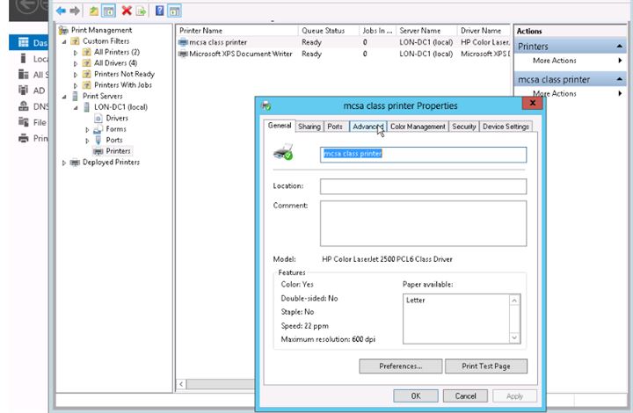Viewport: 633px width, 413px height.
Task: Expand the Printers Not Ready node arrow
Action: click(76, 75)
